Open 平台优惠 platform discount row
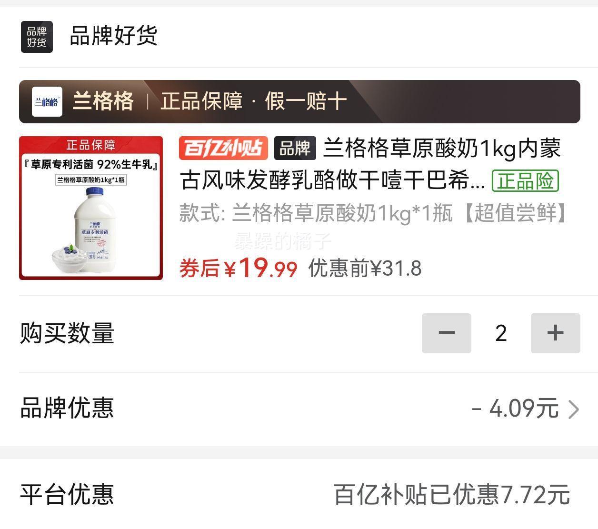The height and width of the screenshot is (529, 598). [299, 494]
